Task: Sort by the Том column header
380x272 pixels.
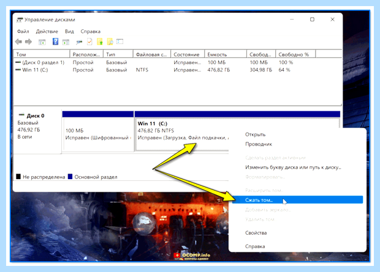Action: tap(42, 54)
